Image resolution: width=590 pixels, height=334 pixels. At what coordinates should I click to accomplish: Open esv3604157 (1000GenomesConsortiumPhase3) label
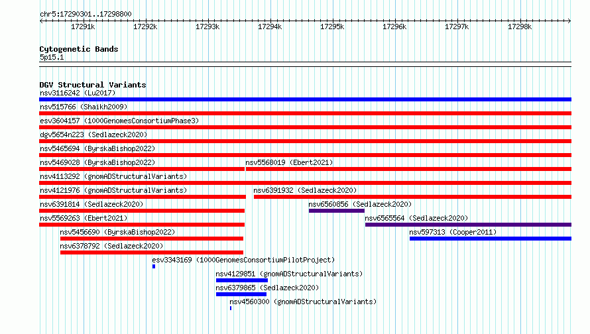tap(119, 121)
